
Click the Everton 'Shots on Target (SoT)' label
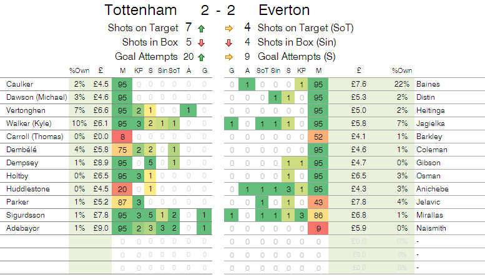[305, 28]
